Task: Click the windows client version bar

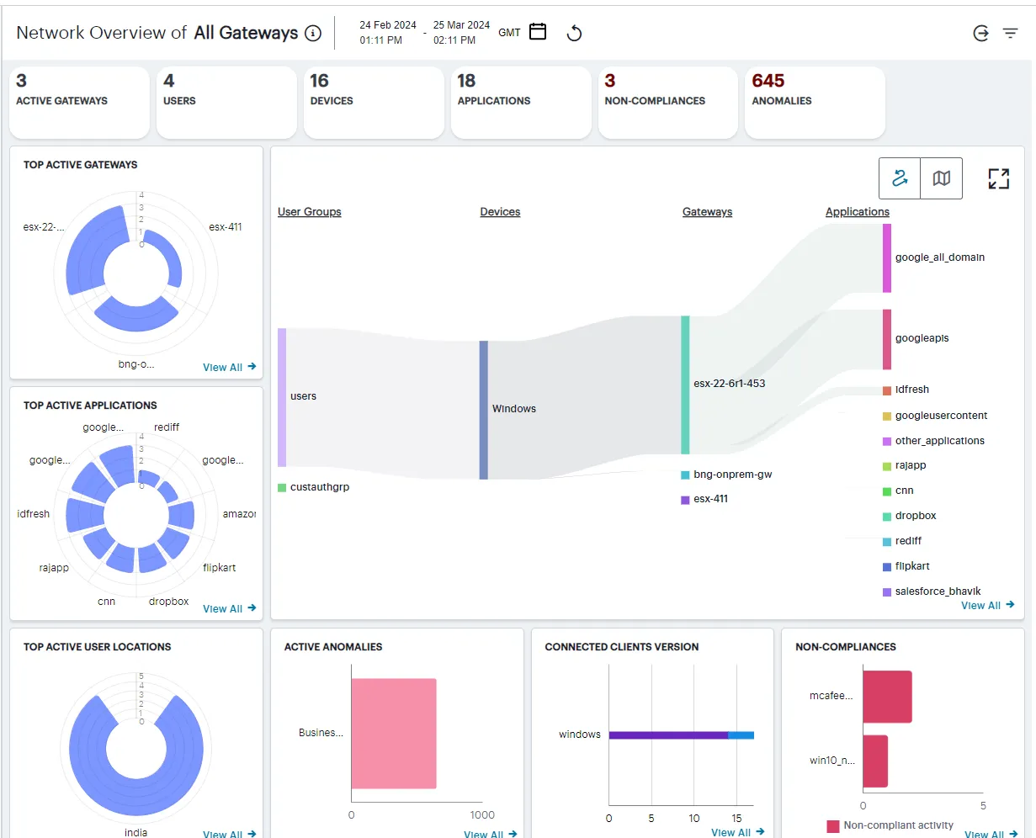Action: click(x=682, y=735)
